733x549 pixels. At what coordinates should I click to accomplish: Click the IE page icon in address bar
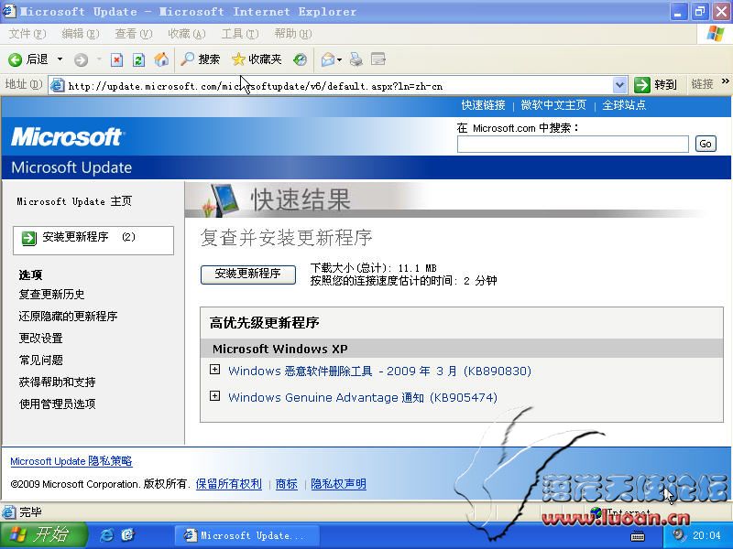(x=58, y=85)
